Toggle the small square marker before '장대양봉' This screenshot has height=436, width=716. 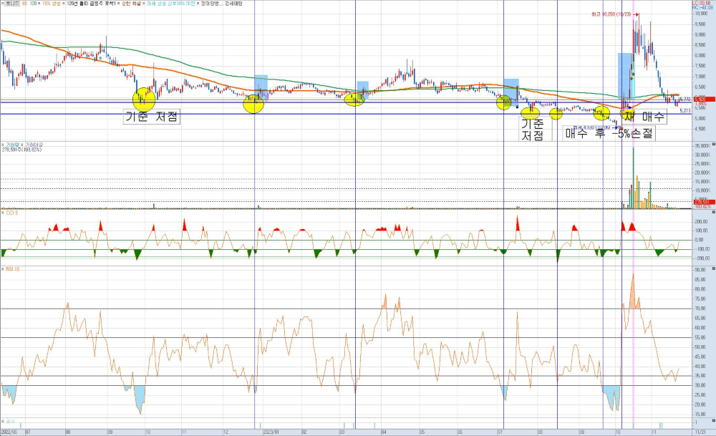pyautogui.click(x=198, y=3)
